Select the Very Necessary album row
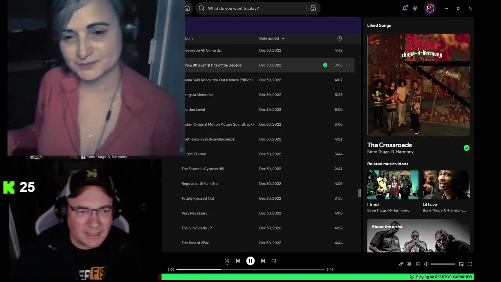The width and height of the screenshot is (501, 282). [194, 213]
